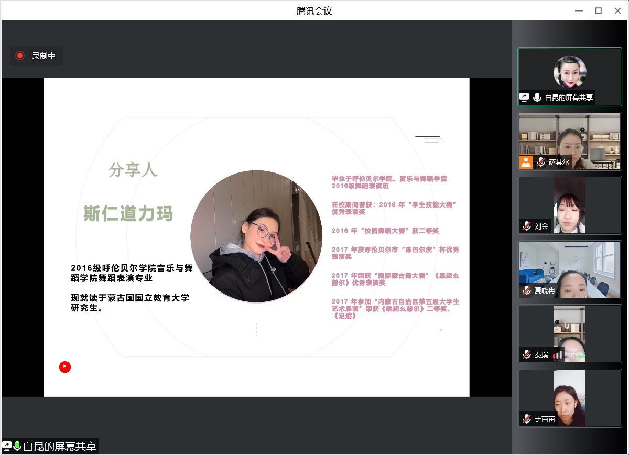Maximize the 腾讯会议 window
The width and height of the screenshot is (629, 455).
(598, 10)
